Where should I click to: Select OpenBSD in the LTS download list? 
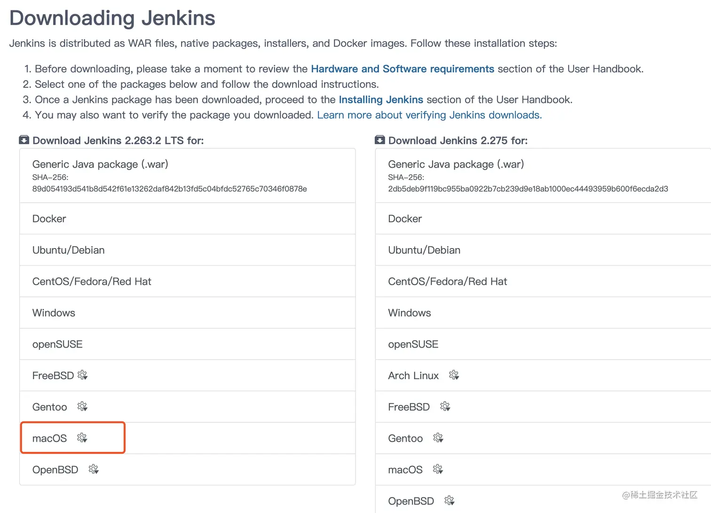[188, 469]
